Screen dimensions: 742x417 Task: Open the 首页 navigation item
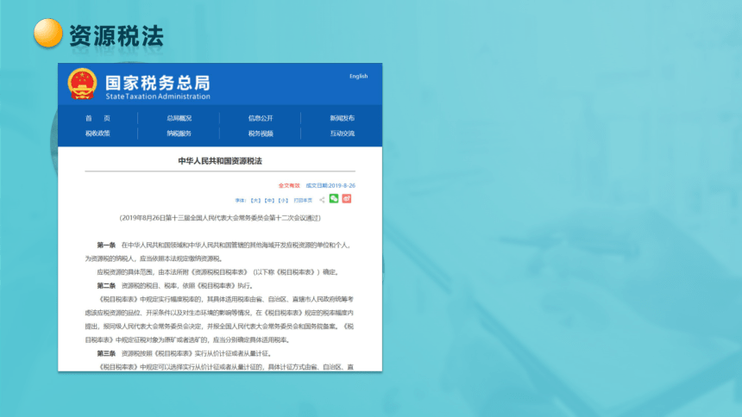(x=98, y=118)
